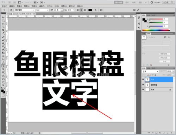Select the Path Selection tool
Viewport: 176px width, 135px height.
pos(3,69)
